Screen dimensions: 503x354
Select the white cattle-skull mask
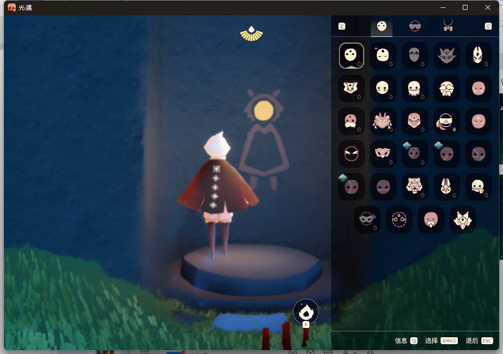pyautogui.click(x=351, y=88)
